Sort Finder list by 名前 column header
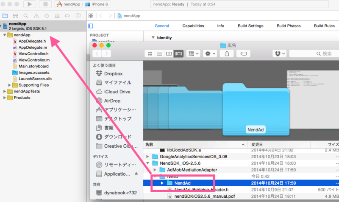This screenshot has height=202, width=339. tap(196, 144)
